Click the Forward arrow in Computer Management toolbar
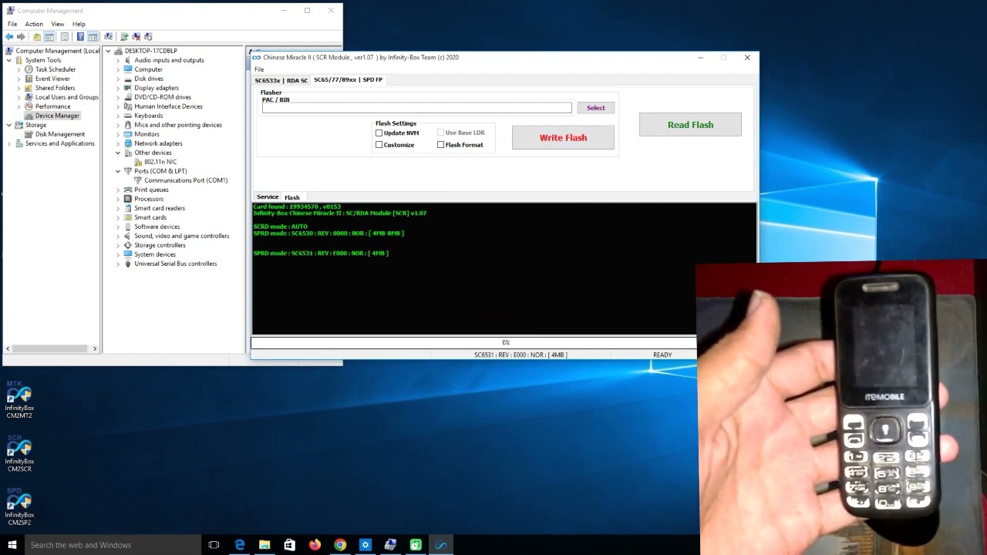Viewport: 987px width, 555px height. pos(21,36)
